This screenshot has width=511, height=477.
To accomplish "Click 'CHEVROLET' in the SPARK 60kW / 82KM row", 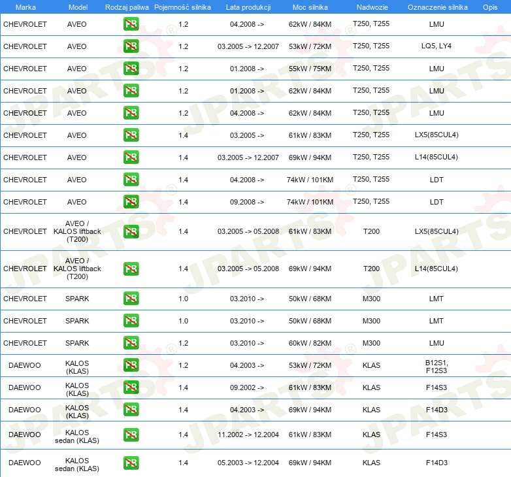I will (x=25, y=343).
